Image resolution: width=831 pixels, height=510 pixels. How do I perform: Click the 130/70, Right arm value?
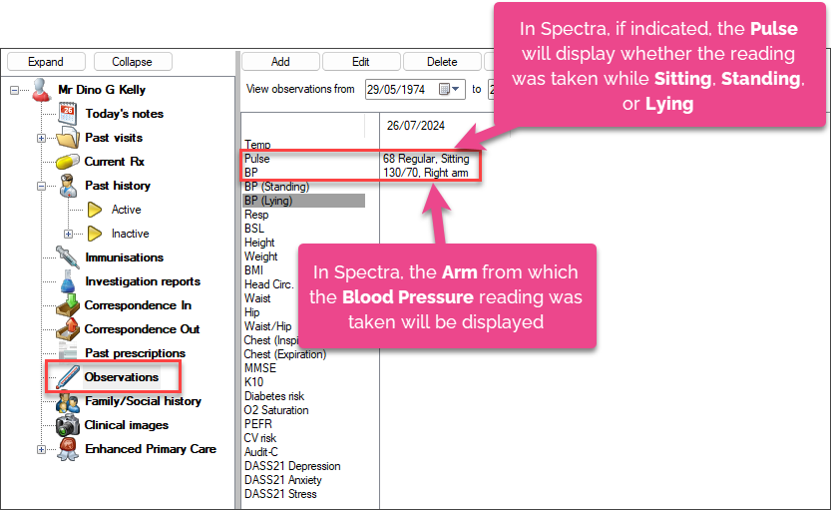[x=426, y=173]
